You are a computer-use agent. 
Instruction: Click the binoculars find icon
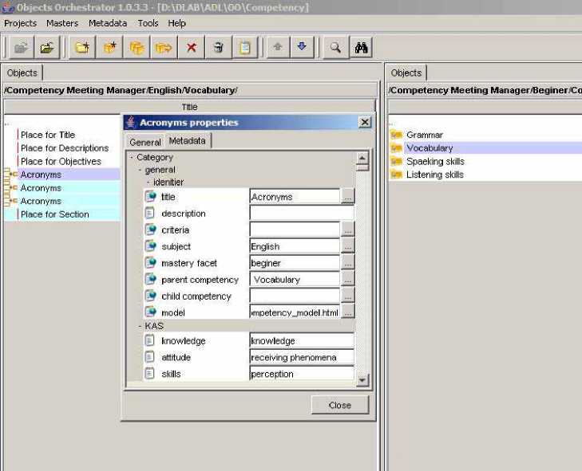pyautogui.click(x=361, y=48)
